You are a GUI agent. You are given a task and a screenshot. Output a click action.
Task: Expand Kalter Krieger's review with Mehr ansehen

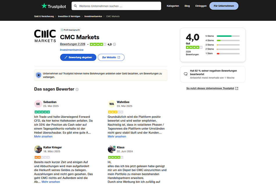(x=51, y=182)
